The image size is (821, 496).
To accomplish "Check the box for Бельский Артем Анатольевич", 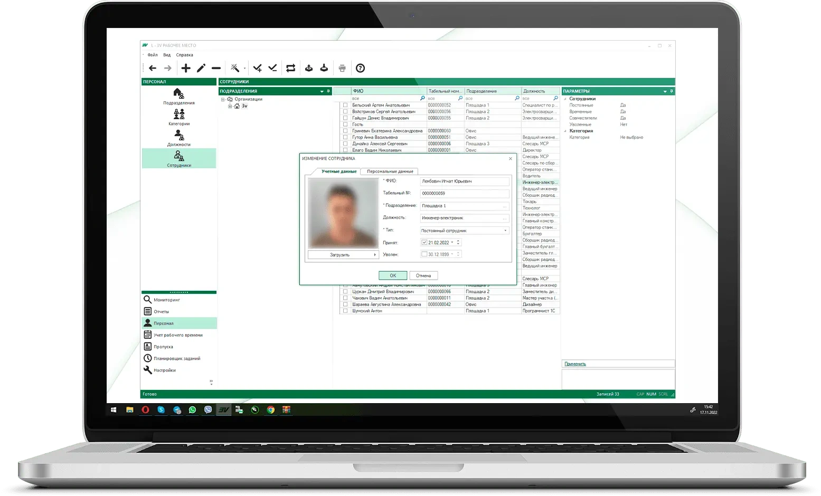I will 345,105.
